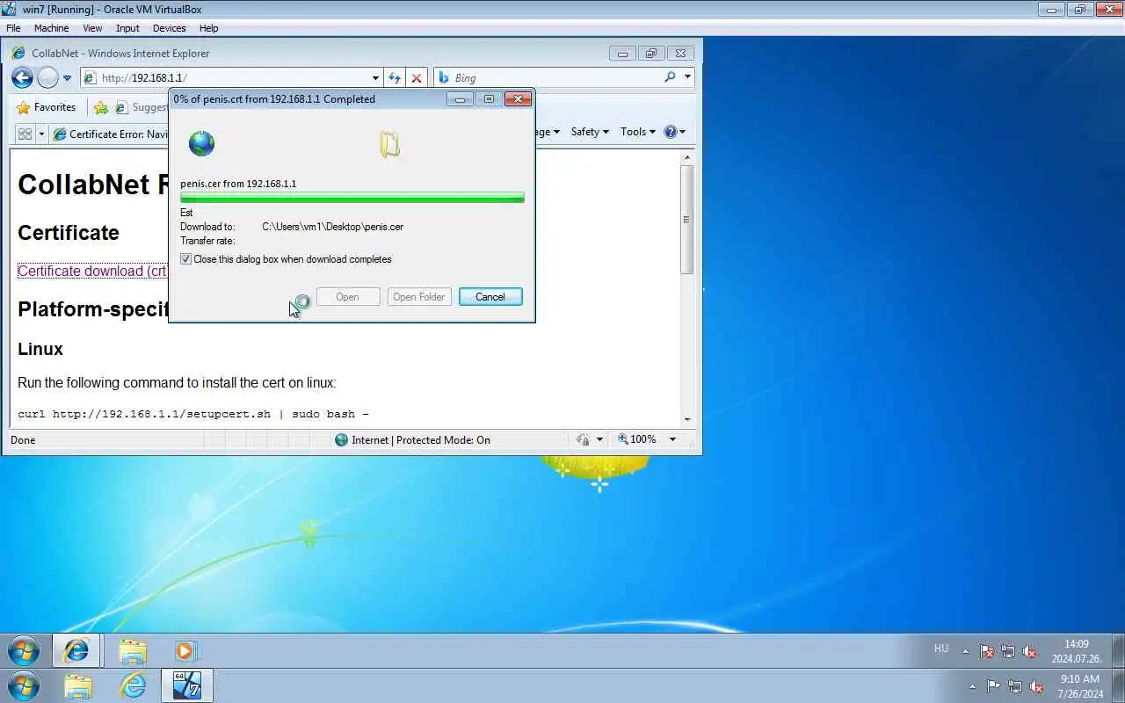Open Internet Explorer on the host taskbar

click(x=133, y=685)
